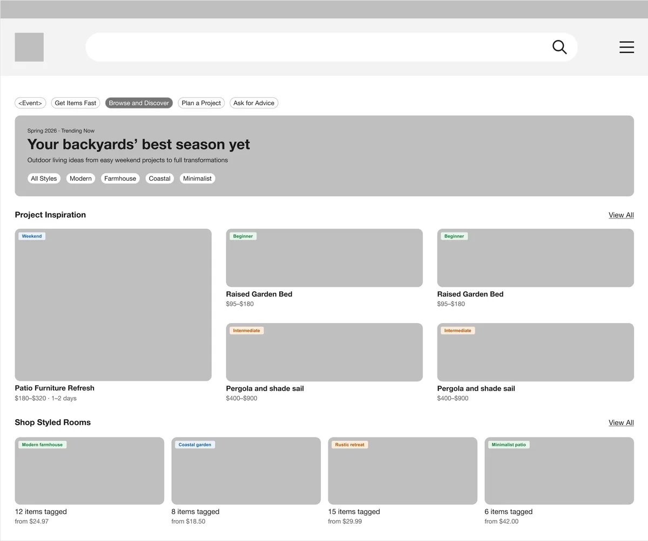Click the magnifying glass search icon

click(559, 47)
